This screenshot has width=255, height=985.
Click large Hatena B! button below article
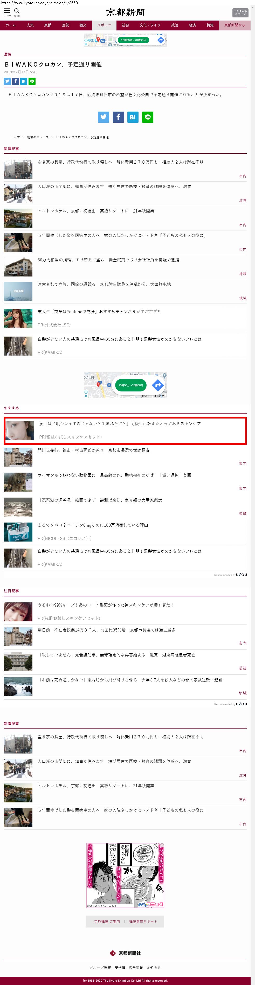coord(133,117)
